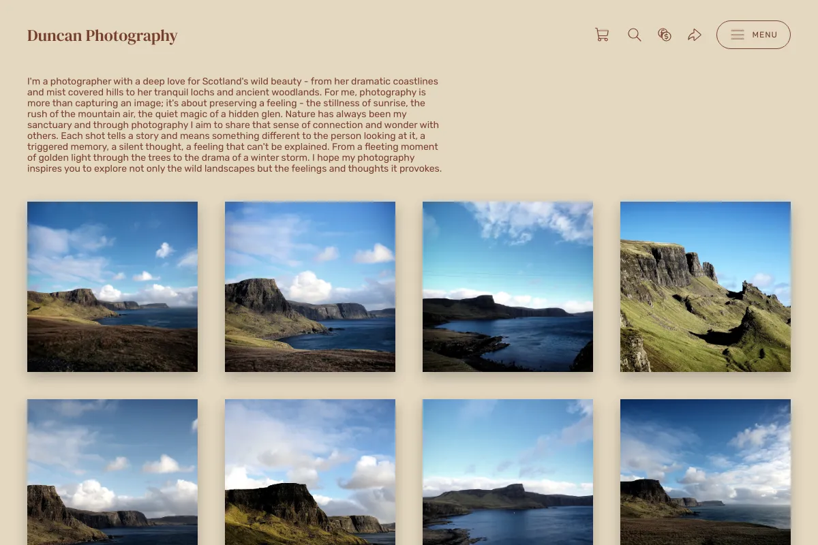Open the shopping cart icon
This screenshot has width=818, height=545.
602,35
